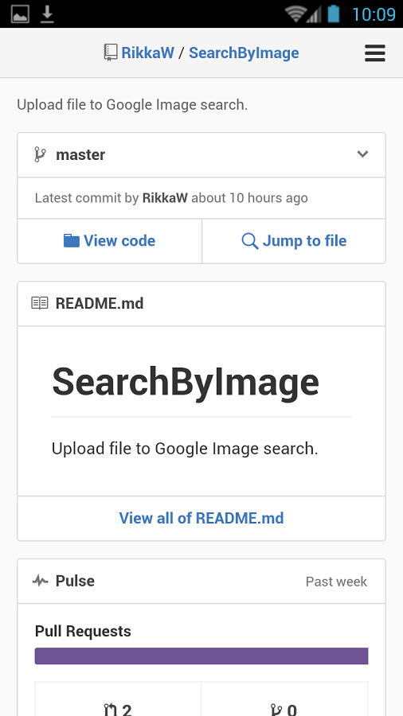Open the RikkaW user profile link
This screenshot has width=403, height=716.
147,53
